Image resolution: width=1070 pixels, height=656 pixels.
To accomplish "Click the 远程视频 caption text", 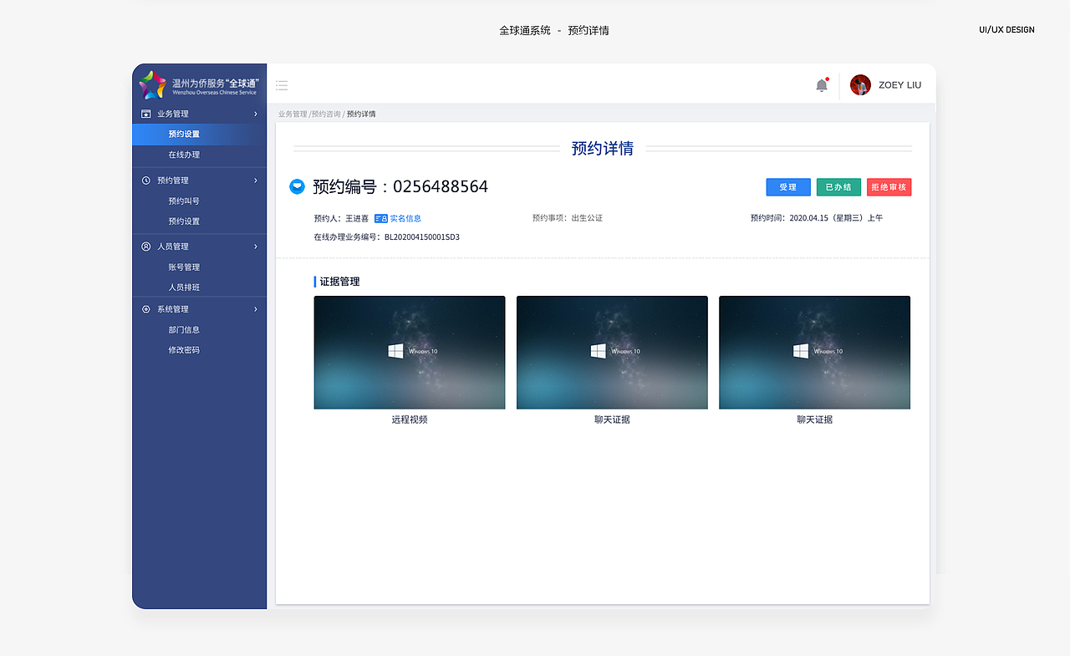I will click(410, 420).
